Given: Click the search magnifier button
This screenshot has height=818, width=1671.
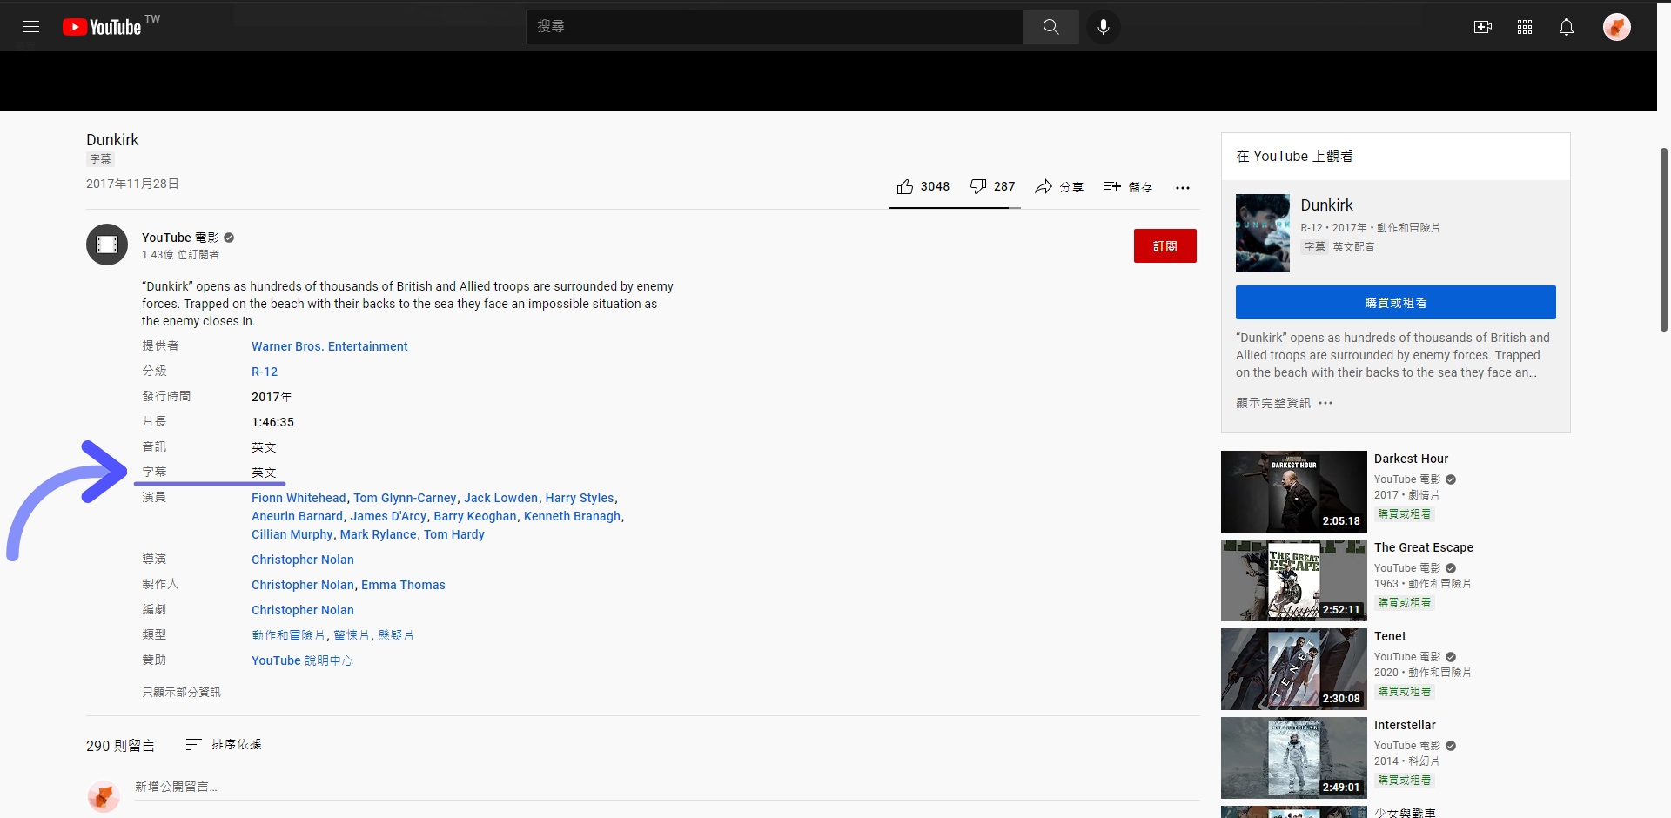Looking at the screenshot, I should (1051, 27).
